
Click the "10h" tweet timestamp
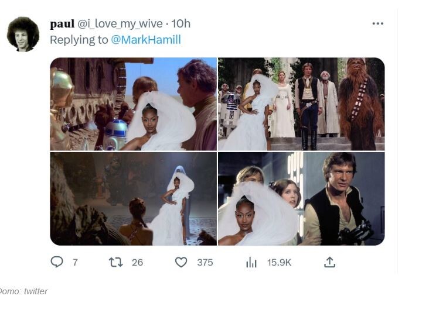pyautogui.click(x=181, y=24)
